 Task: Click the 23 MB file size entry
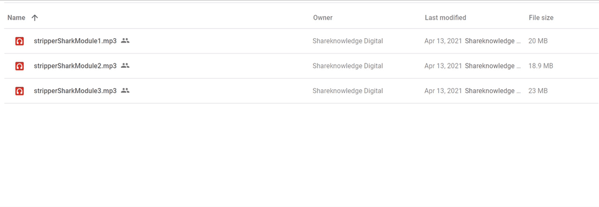(538, 91)
